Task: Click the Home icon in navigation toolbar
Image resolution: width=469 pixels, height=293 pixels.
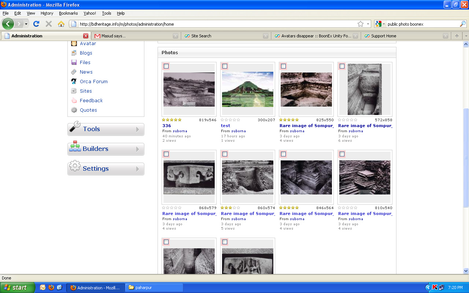Action: 61,24
